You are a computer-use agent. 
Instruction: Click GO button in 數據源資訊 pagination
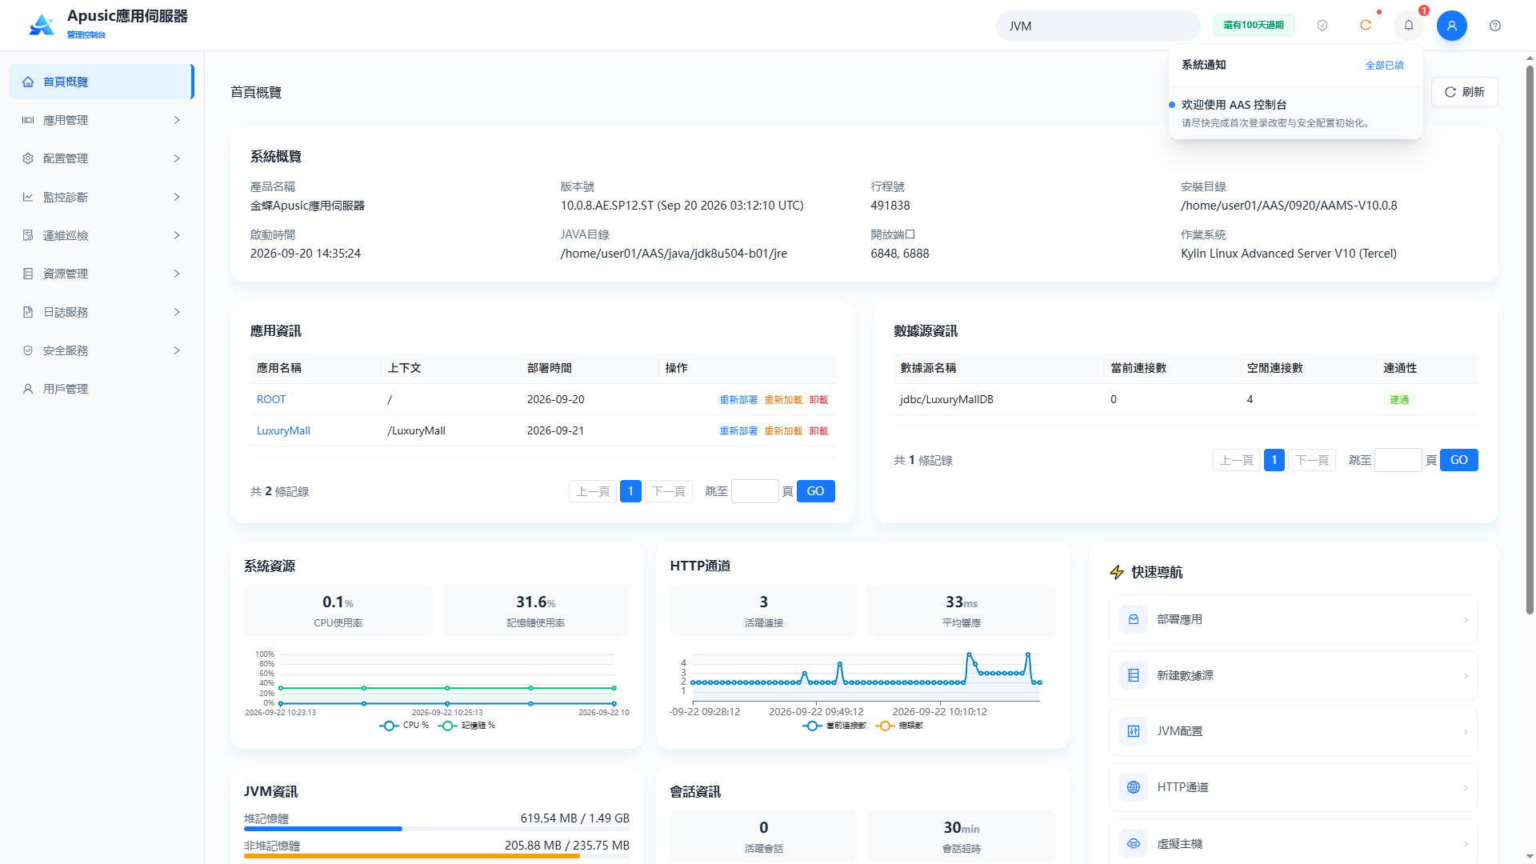(1458, 460)
